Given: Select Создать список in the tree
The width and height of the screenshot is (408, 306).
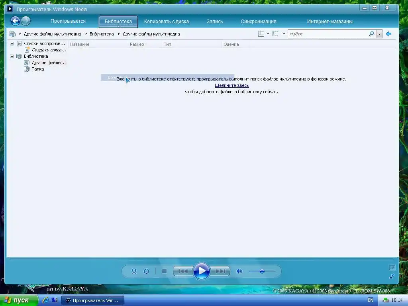Looking at the screenshot, I should (x=49, y=50).
